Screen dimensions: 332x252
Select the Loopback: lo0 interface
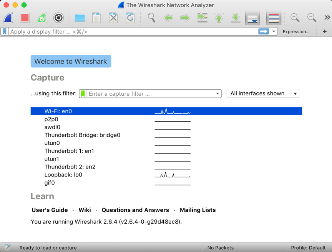pyautogui.click(x=166, y=175)
